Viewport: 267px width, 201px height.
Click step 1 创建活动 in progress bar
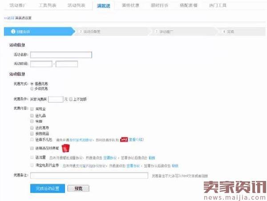40,32
